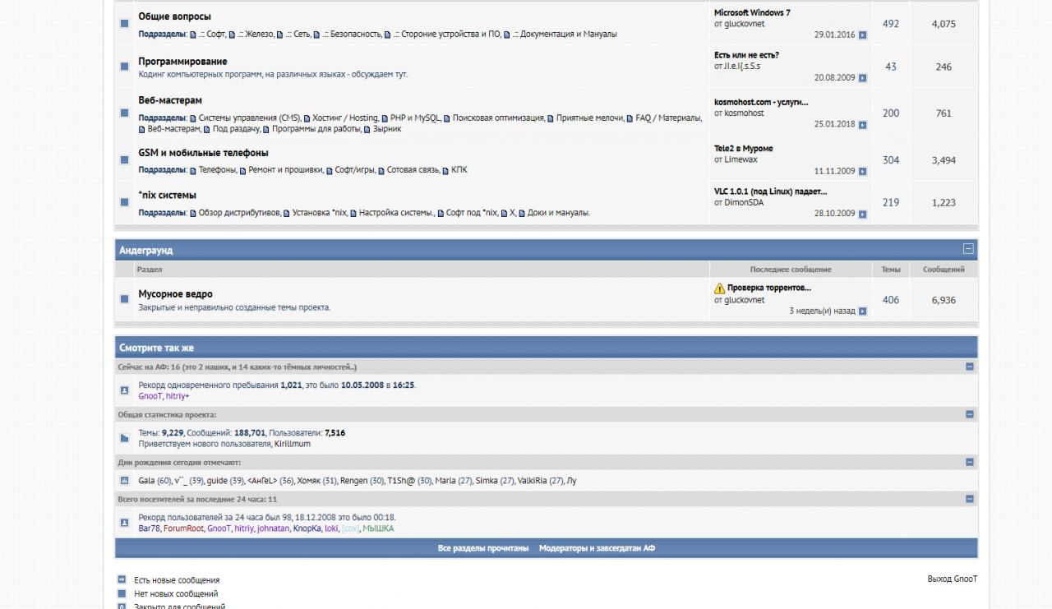Screen dimensions: 1052x609
Task: Collapse the visitors for last 24 hours section
Action: [x=969, y=499]
